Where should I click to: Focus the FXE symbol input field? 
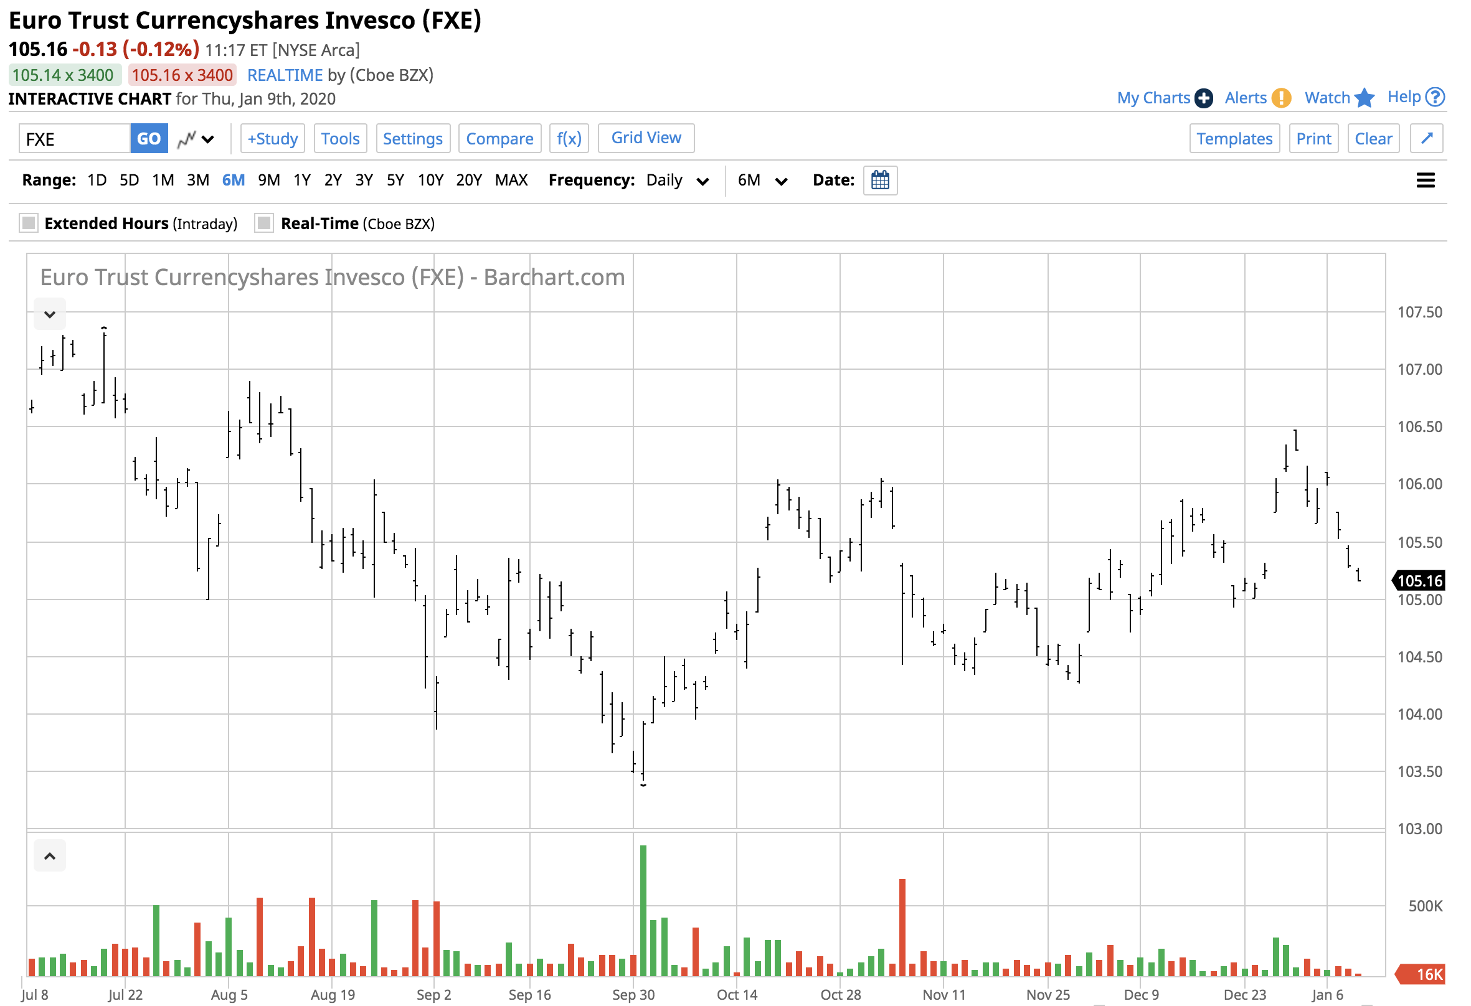click(x=75, y=139)
